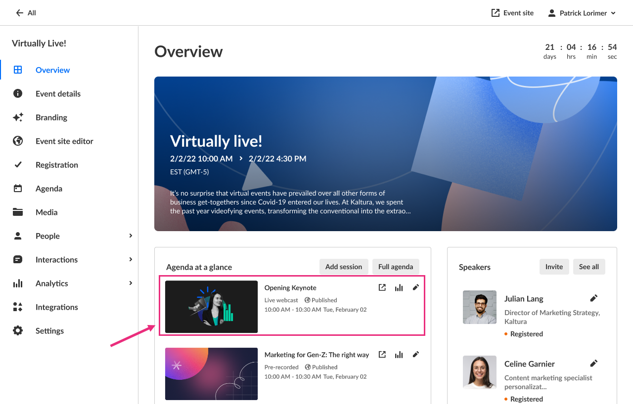Click the Integrations shapes icon
This screenshot has width=633, height=404.
[x=18, y=307]
